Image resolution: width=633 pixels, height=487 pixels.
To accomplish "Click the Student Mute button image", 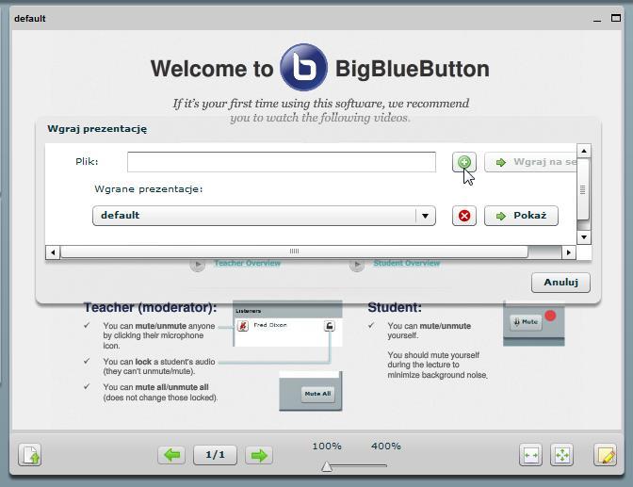I will 526,322.
